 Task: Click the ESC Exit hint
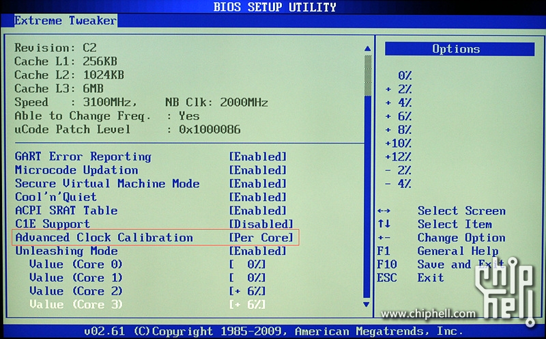[x=411, y=278]
